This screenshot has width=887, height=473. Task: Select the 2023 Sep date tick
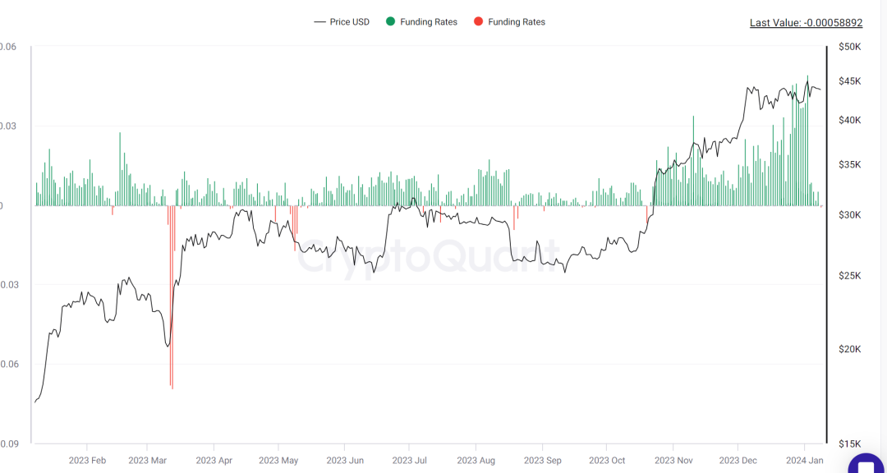(x=542, y=460)
